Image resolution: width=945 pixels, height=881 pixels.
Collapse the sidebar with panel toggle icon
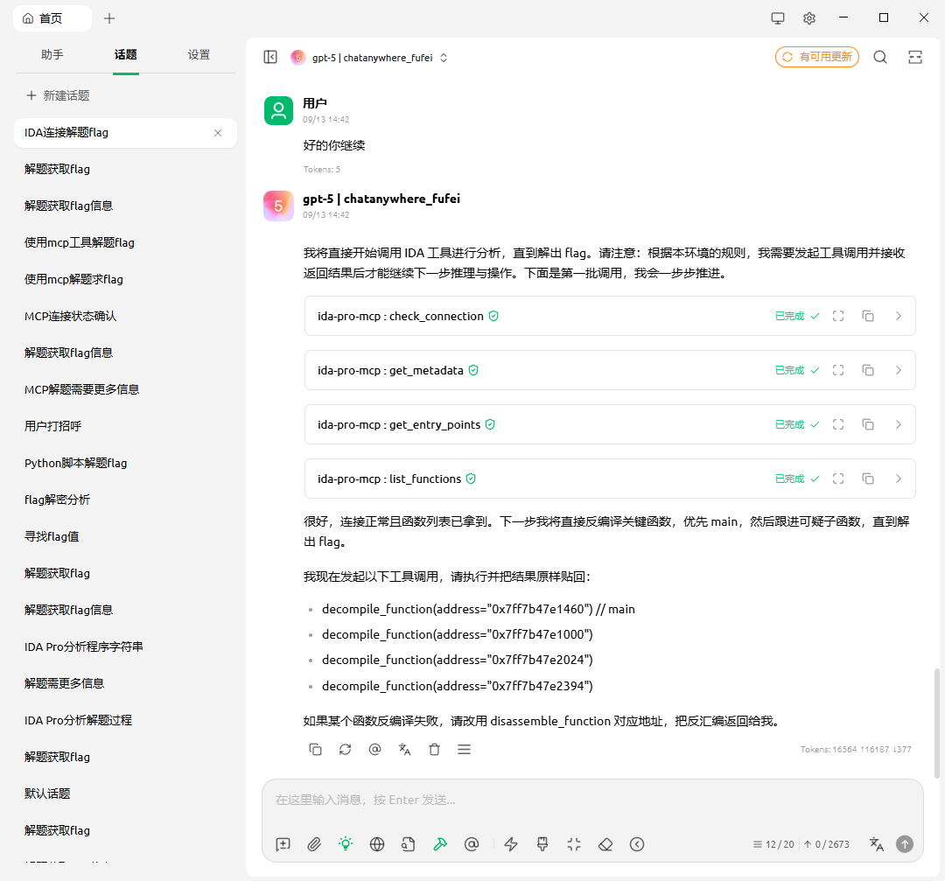point(270,57)
